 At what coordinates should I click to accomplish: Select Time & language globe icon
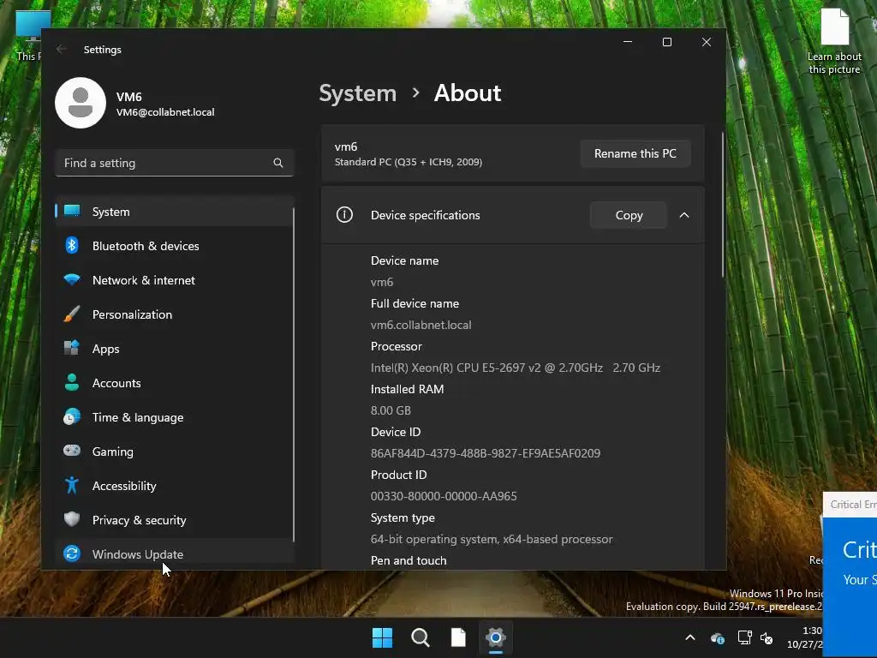(x=72, y=417)
